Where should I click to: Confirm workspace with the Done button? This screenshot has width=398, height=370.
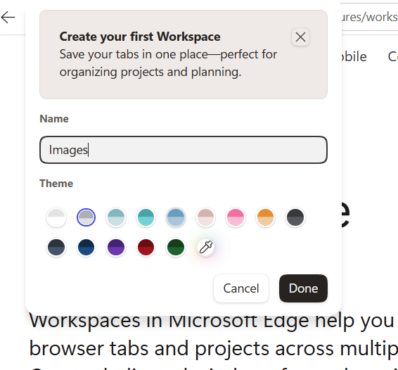[303, 288]
